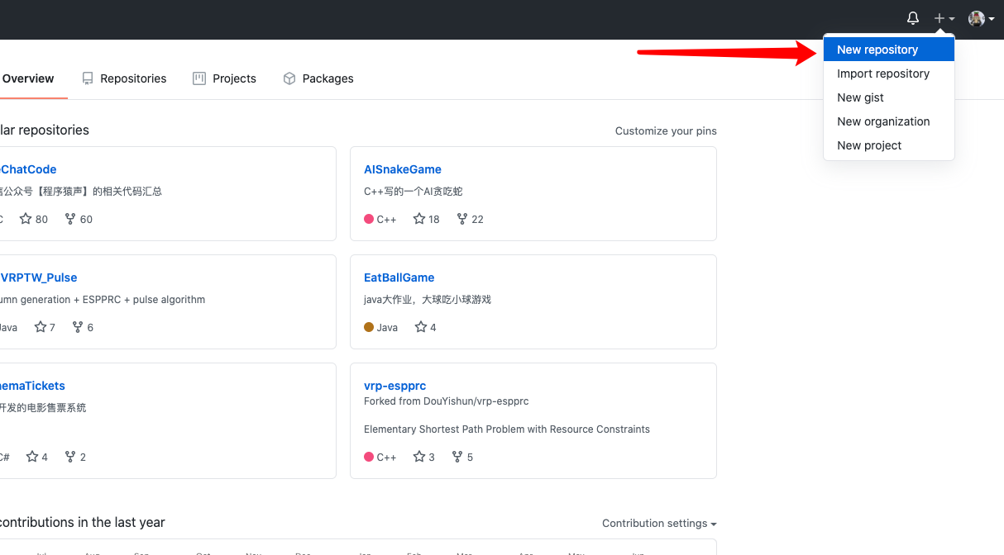Screen dimensions: 1004x555
Task: Click the fork count on vrp-espprc
Action: [465, 457]
